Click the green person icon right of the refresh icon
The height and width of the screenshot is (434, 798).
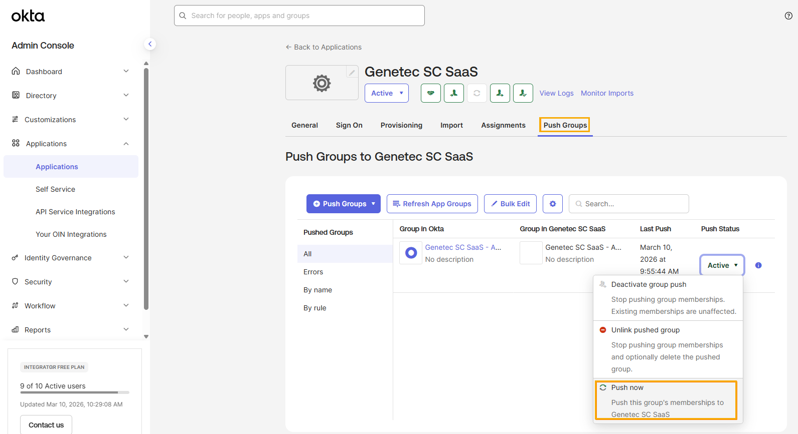coord(500,93)
